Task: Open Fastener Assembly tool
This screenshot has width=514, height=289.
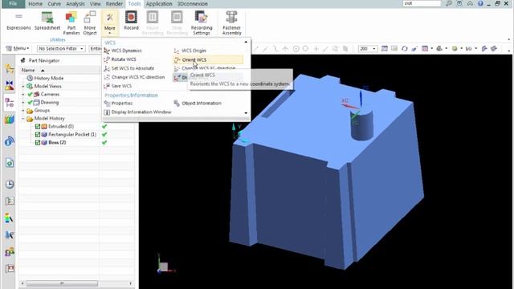Action: tap(231, 23)
